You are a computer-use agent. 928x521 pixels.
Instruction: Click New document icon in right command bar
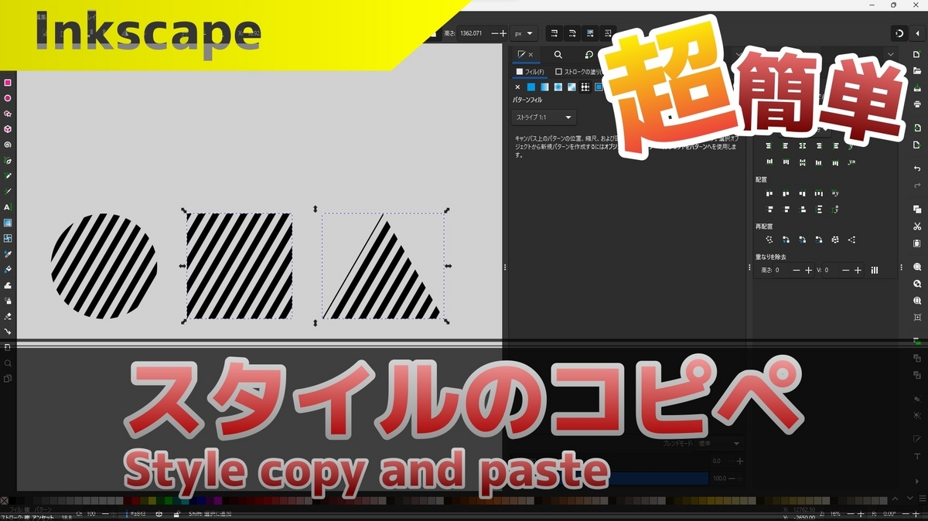(917, 53)
